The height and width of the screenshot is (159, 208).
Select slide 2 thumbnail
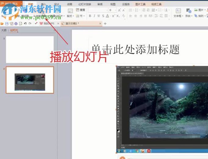pyautogui.click(x=30, y=80)
